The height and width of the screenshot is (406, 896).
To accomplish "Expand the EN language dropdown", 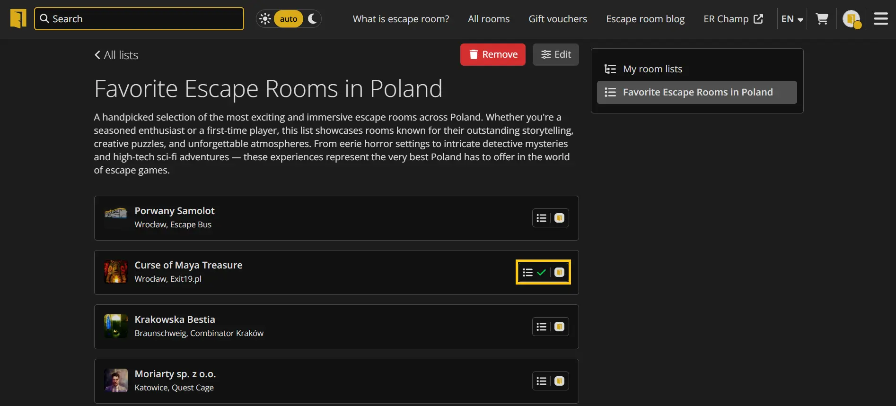I will tap(792, 19).
